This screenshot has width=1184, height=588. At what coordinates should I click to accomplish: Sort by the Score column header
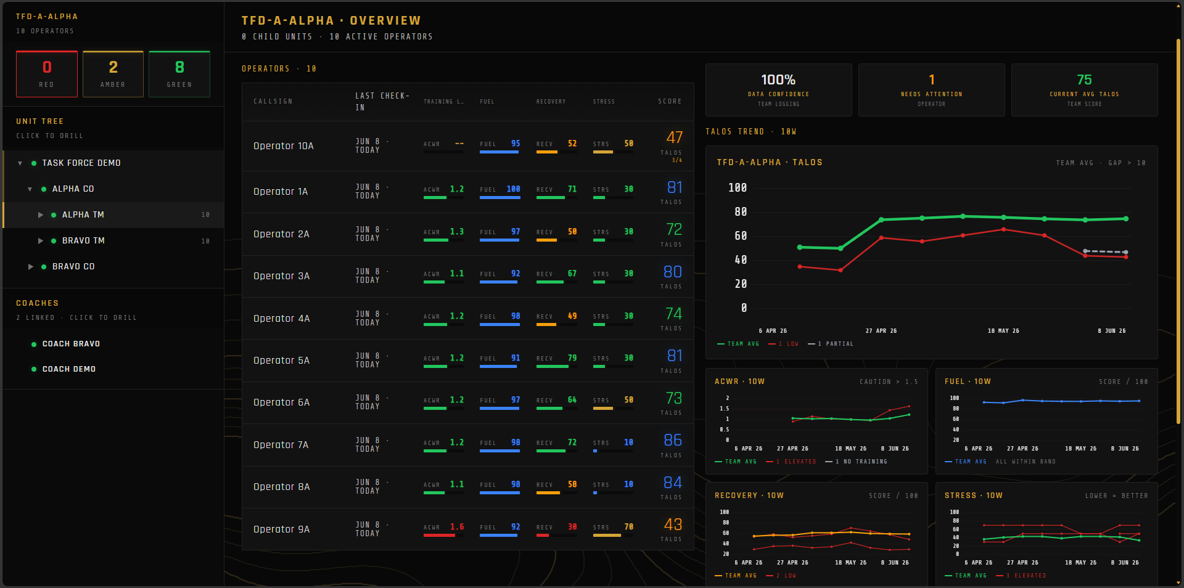[x=670, y=102]
